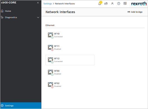
Task: Open the XF52 interface label
Action: [x=57, y=83]
